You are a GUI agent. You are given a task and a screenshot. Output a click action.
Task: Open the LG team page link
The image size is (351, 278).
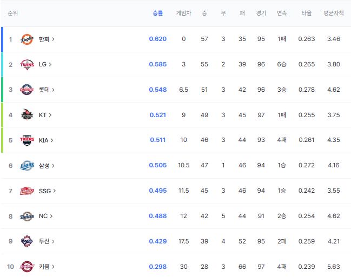[x=45, y=64]
